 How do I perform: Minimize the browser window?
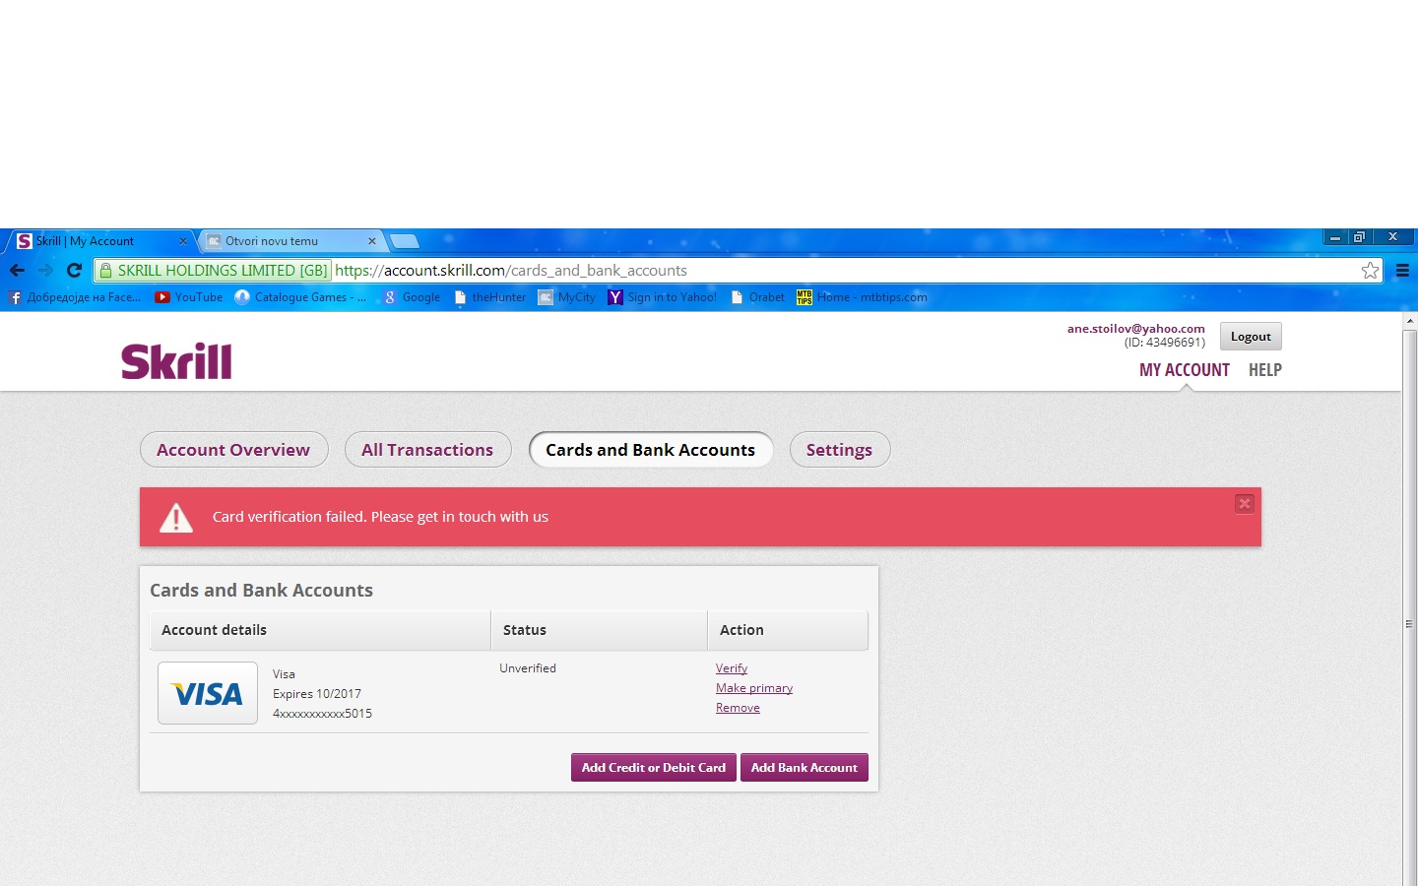(x=1335, y=237)
